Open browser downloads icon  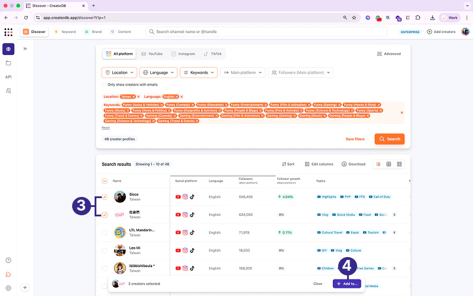pos(432,18)
